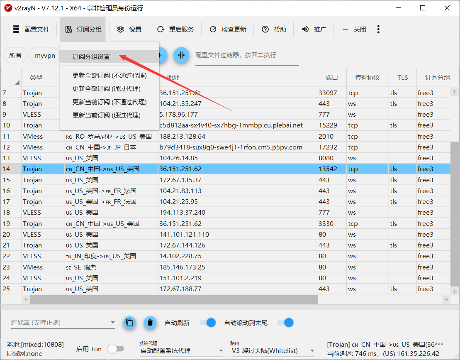Open the 帮助 help toolbar item
The image size is (460, 360).
274,29
